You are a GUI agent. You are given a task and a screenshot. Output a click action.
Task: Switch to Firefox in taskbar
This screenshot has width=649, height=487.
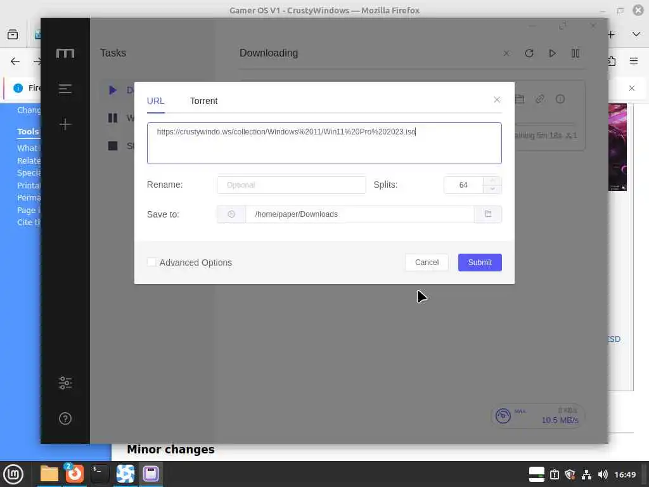(75, 474)
